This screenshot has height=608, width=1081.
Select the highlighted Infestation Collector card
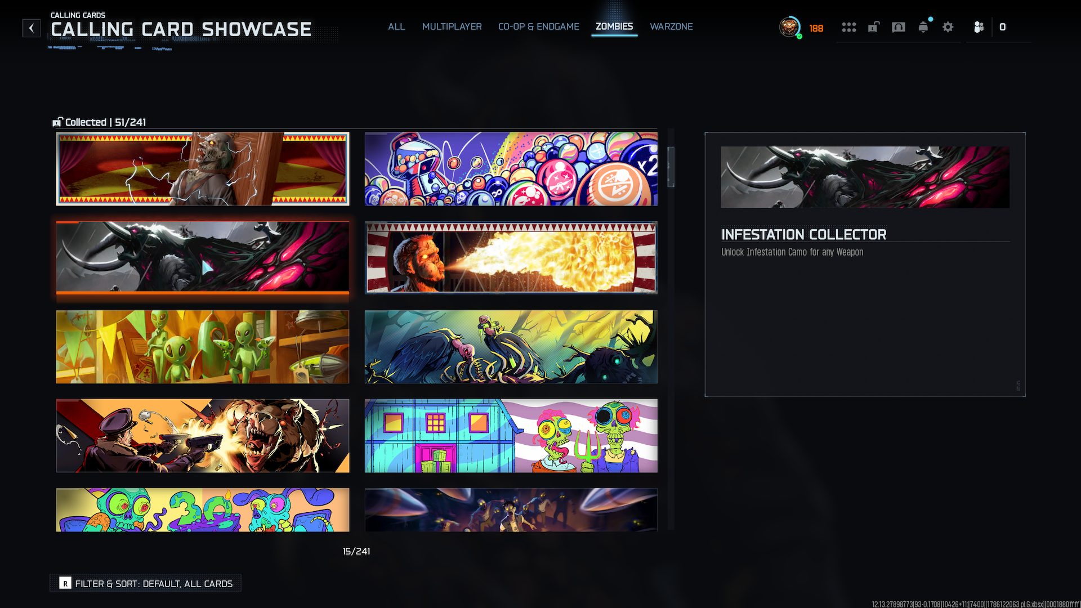(x=203, y=258)
